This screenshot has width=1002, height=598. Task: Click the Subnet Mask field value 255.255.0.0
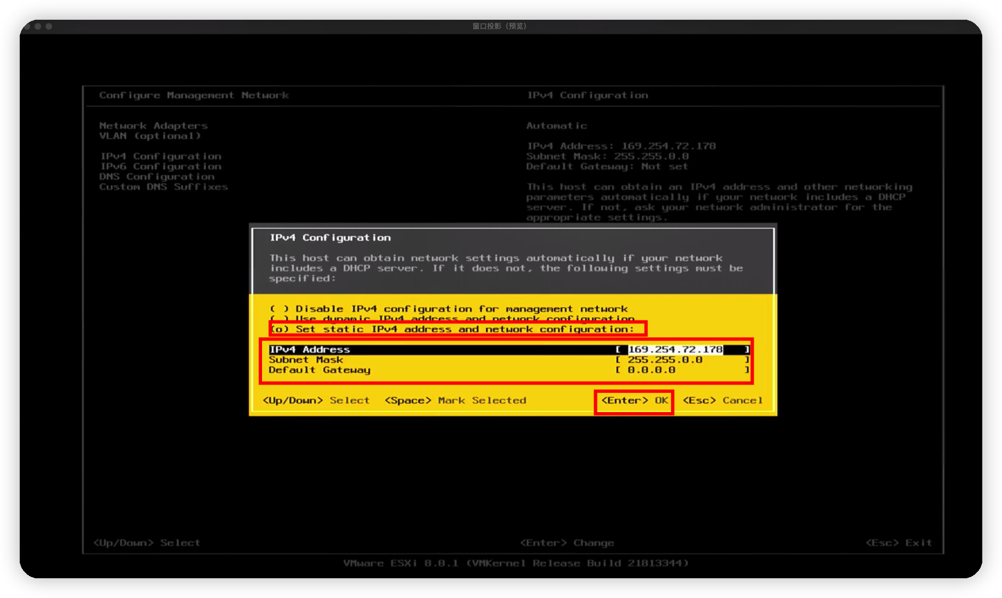point(665,360)
